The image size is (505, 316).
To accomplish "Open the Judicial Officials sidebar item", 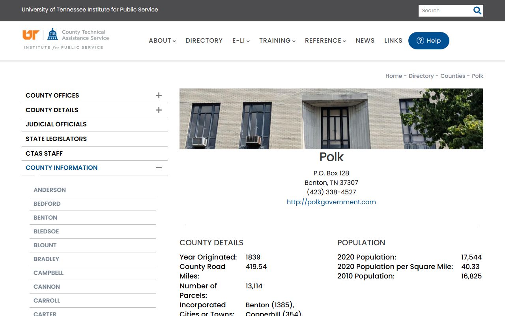I will point(95,124).
